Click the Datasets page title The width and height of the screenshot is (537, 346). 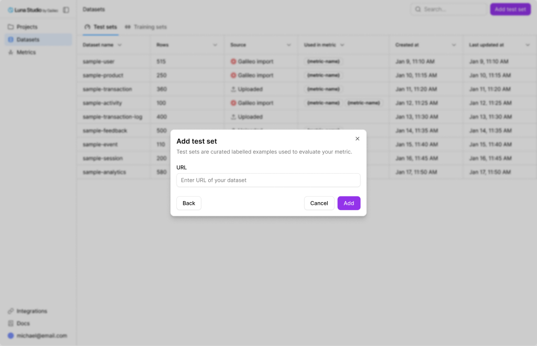[x=94, y=9]
